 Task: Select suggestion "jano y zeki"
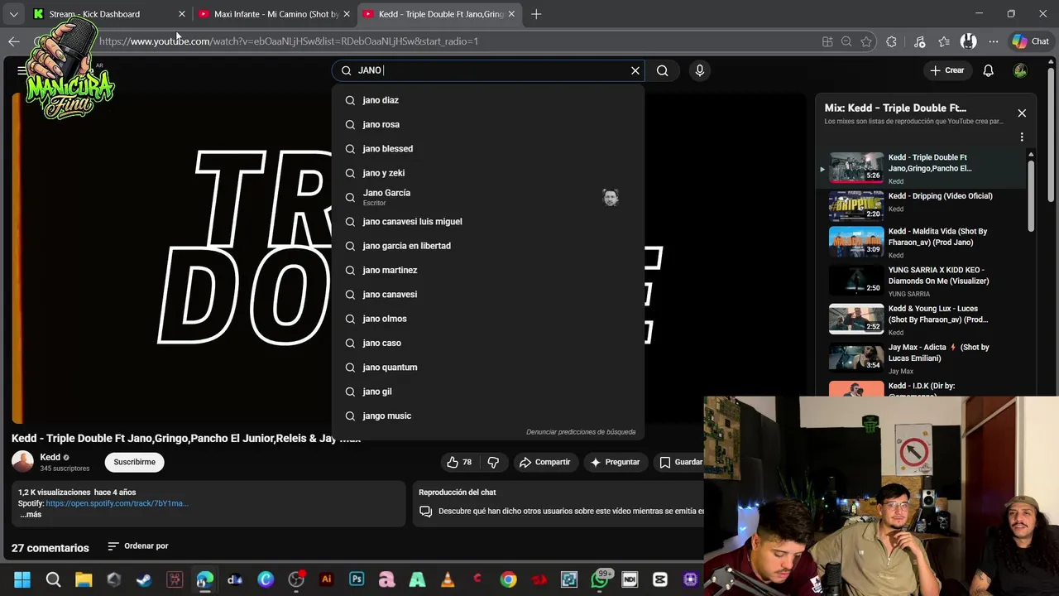488,173
